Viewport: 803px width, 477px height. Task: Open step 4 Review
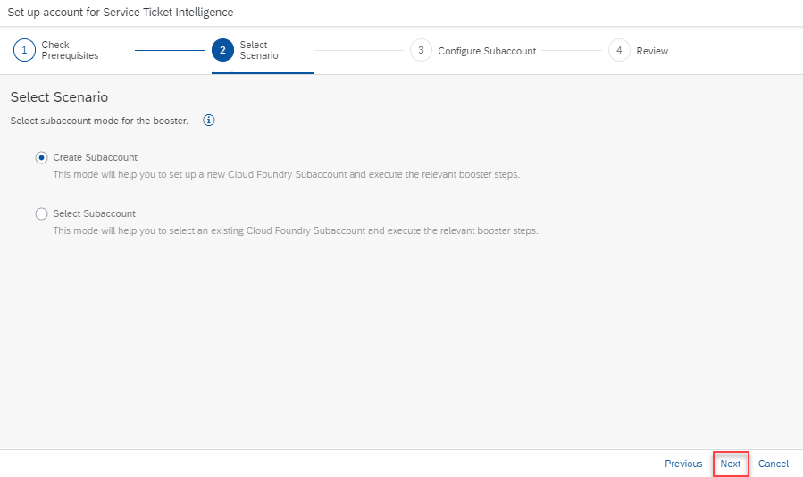tap(639, 51)
